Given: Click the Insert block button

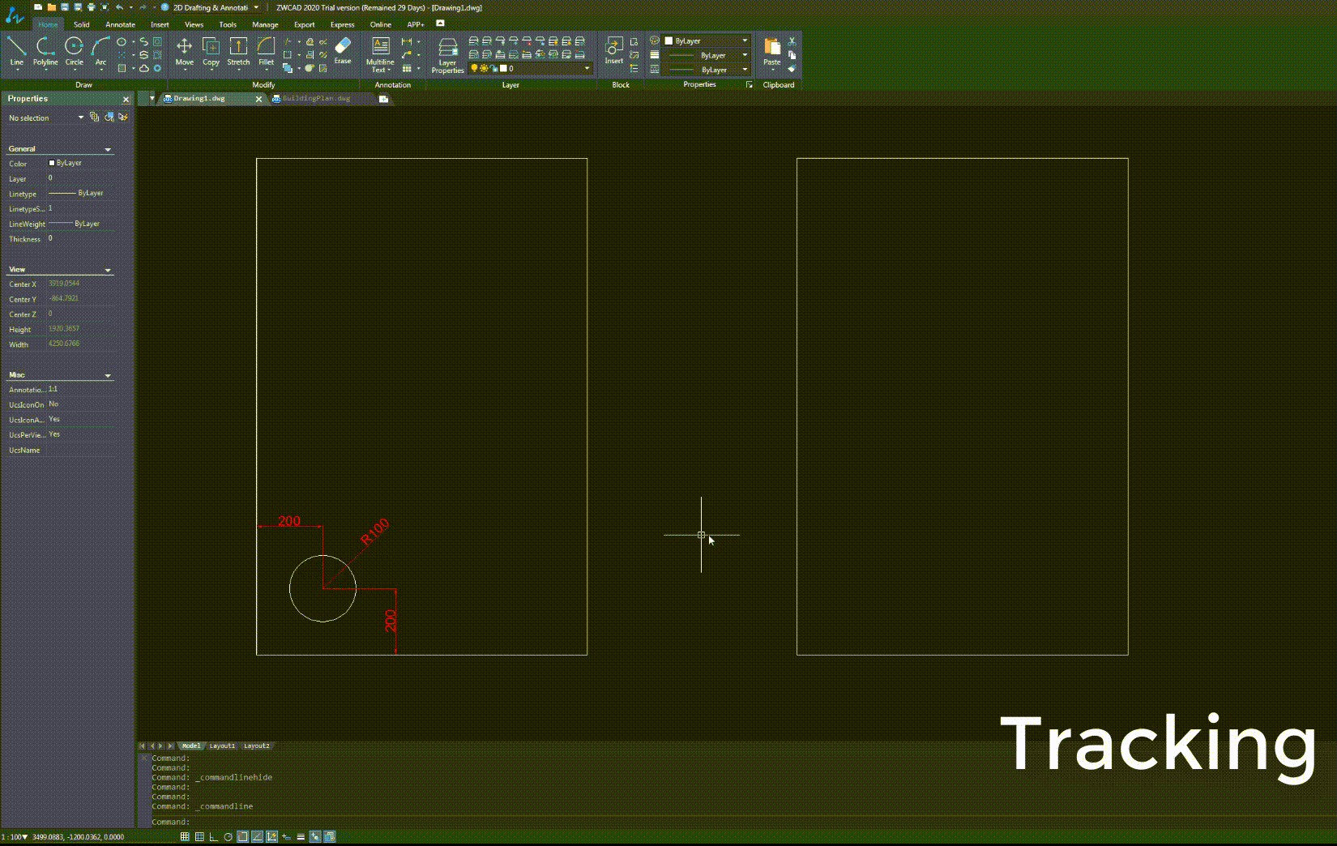Looking at the screenshot, I should pos(614,50).
